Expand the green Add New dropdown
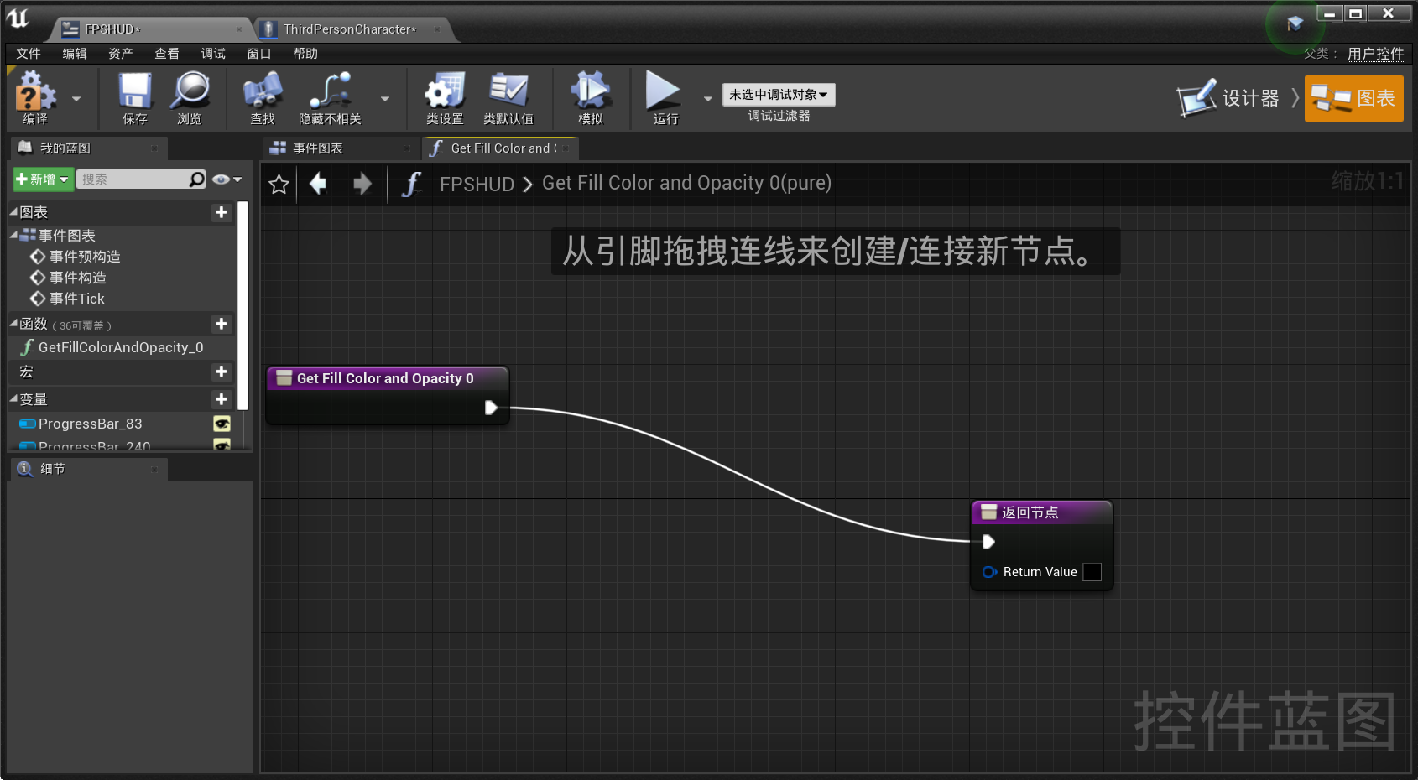Screen dimensions: 1418x780 [42, 179]
